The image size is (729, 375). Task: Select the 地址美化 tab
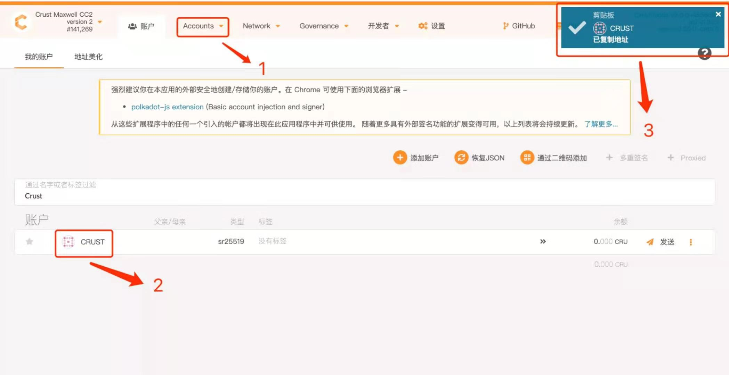click(x=89, y=57)
